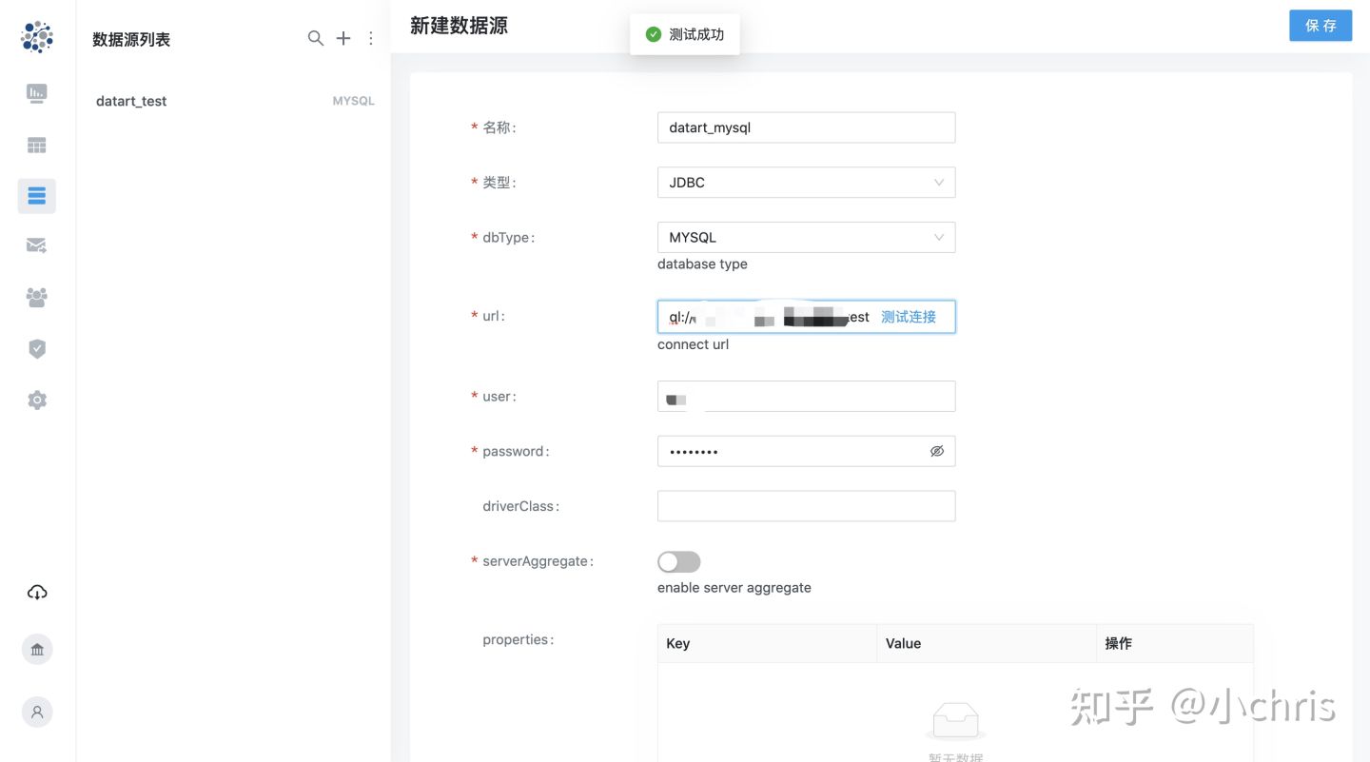1370x762 pixels.
Task: Click the user input field
Action: pyautogui.click(x=806, y=397)
